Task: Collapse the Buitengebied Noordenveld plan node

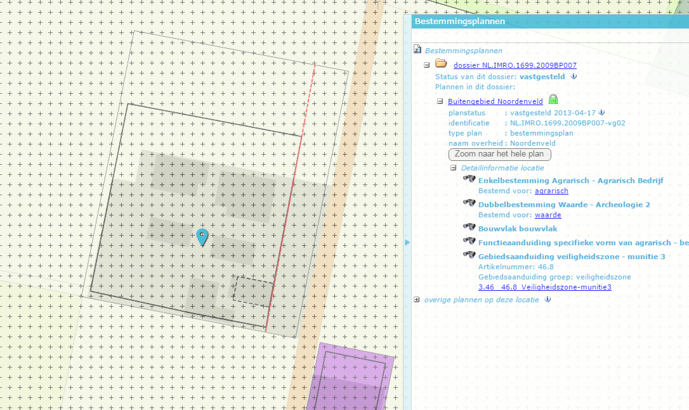Action: coord(440,101)
